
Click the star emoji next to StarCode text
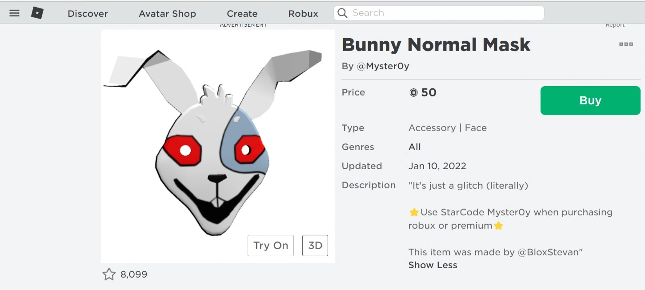coord(413,212)
